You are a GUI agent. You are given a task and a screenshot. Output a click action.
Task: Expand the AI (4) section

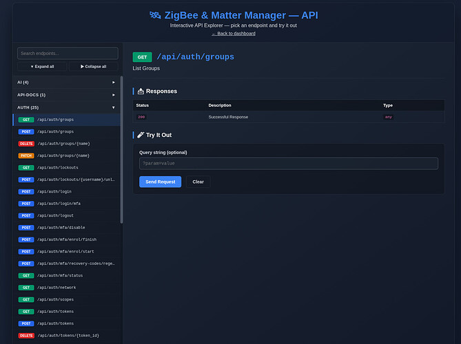pos(66,82)
